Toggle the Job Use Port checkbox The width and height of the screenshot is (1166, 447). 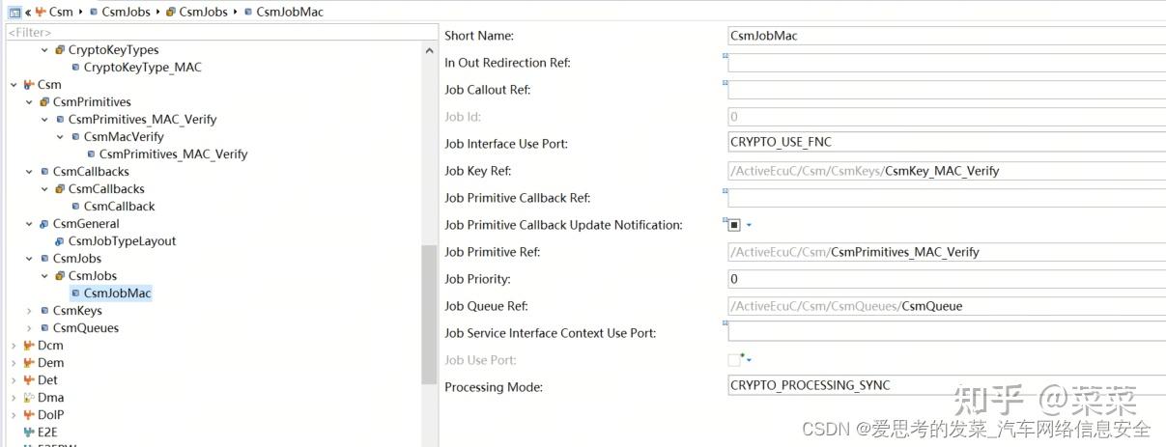coord(734,360)
